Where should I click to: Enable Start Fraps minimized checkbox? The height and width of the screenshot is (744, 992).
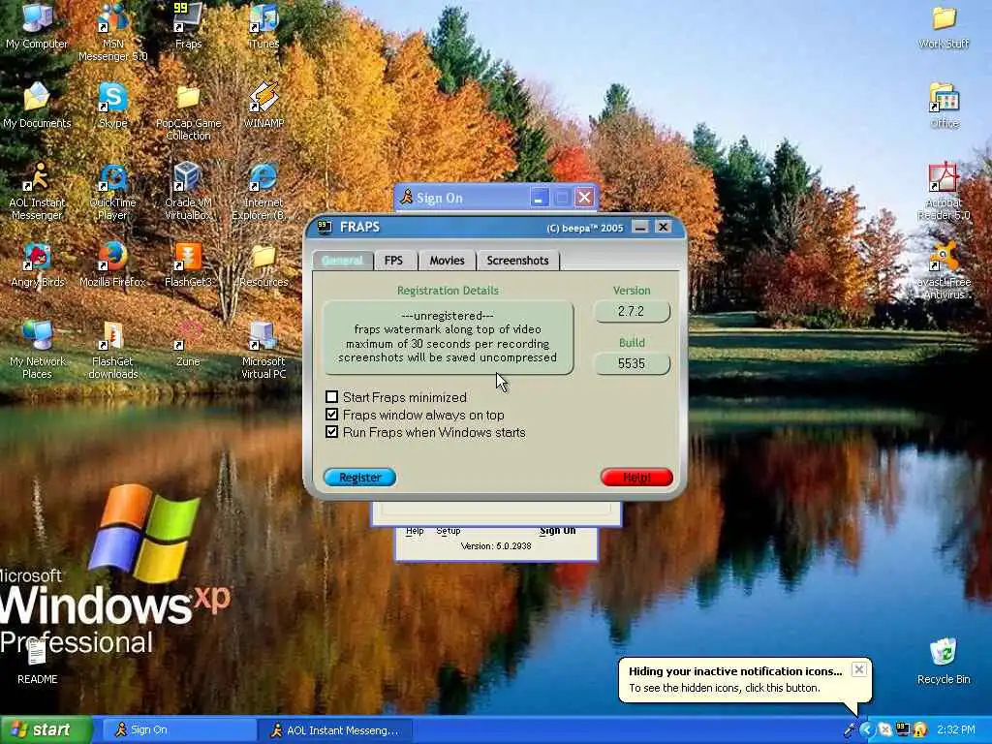(331, 396)
